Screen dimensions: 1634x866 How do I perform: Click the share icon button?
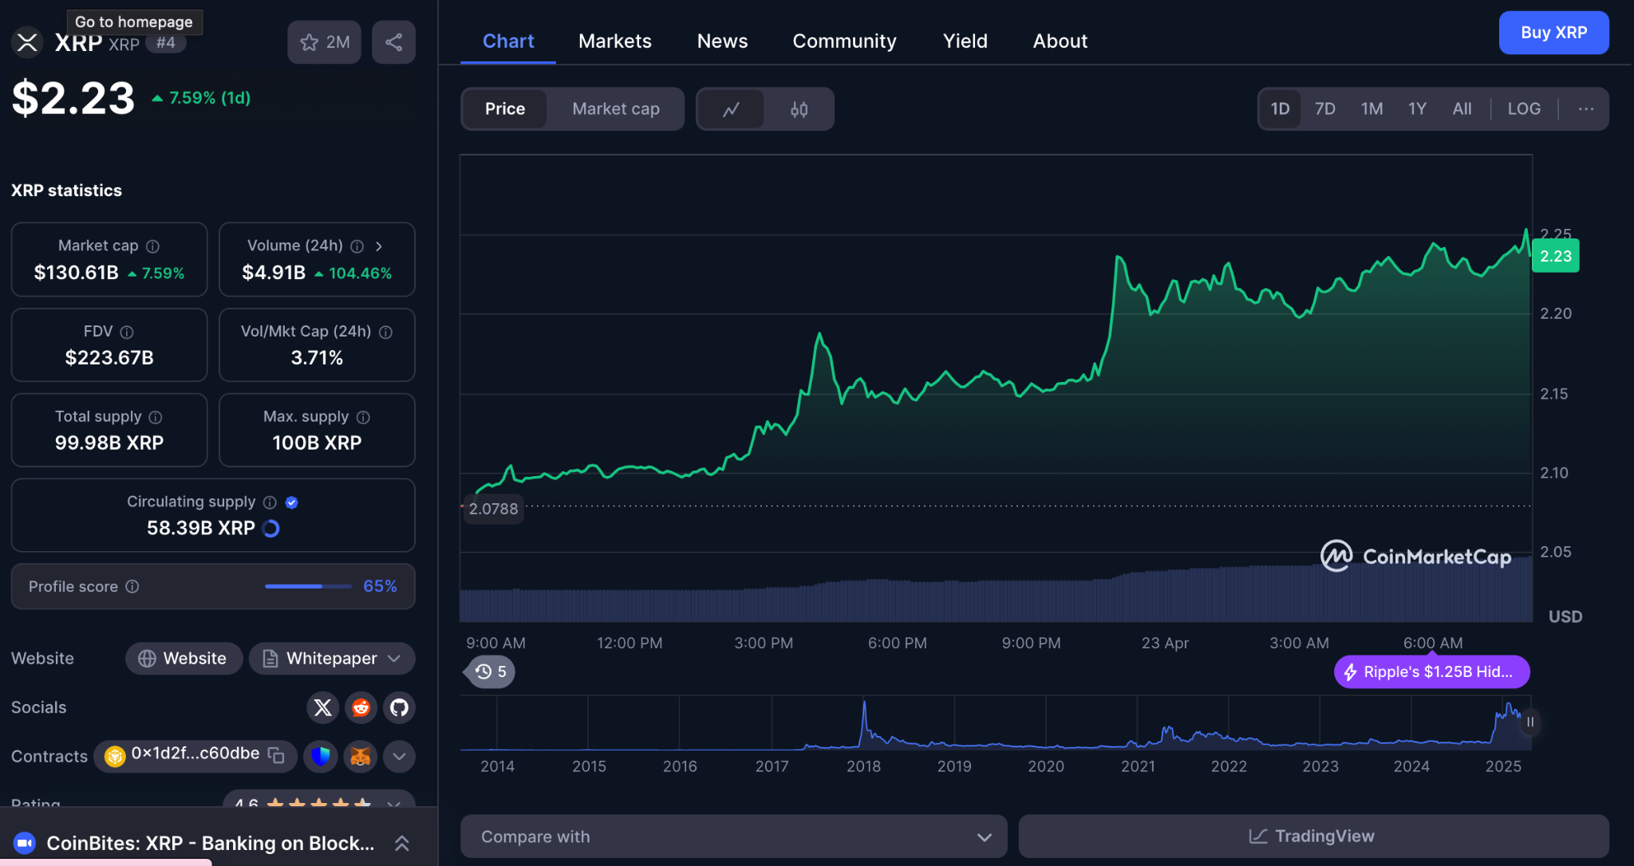[393, 42]
